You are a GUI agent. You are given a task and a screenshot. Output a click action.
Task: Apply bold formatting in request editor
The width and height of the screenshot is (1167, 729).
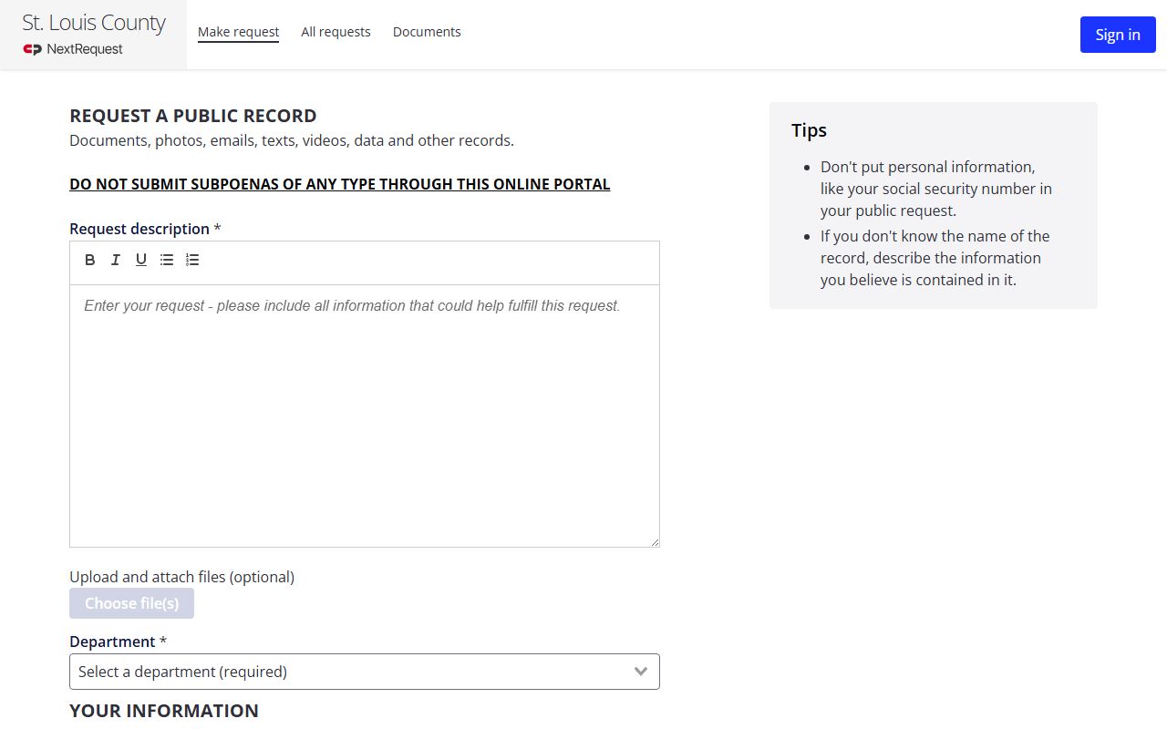coord(90,260)
